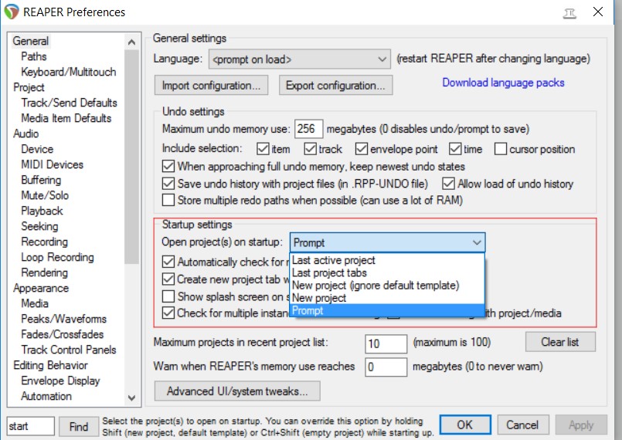
Task: Choose Last project tabs option
Action: 387,272
